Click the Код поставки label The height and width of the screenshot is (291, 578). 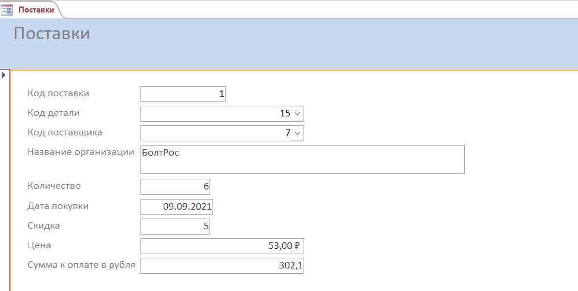pyautogui.click(x=58, y=93)
